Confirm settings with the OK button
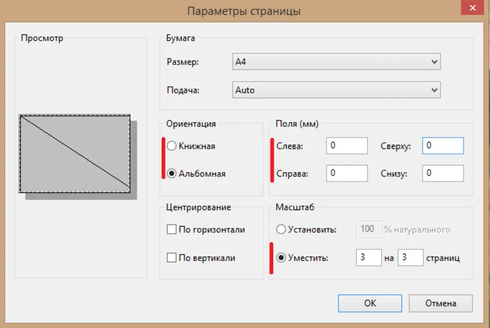 pyautogui.click(x=370, y=303)
